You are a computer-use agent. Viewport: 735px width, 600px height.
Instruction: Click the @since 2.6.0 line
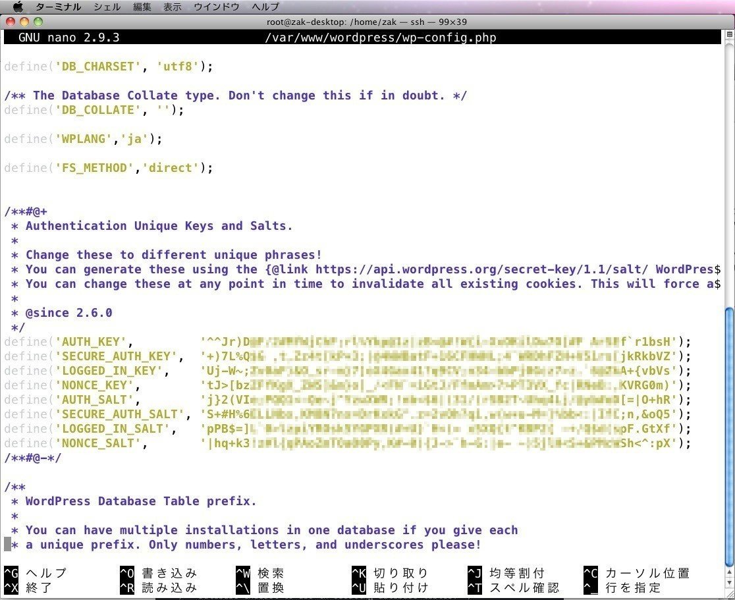[x=62, y=313]
